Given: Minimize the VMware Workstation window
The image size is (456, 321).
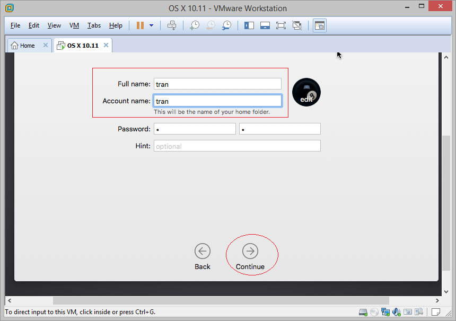Looking at the screenshot, I should point(407,7).
